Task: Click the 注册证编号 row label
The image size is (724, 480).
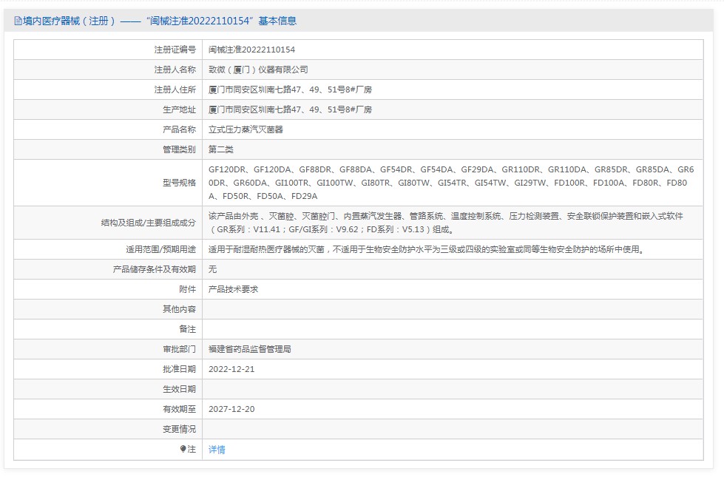Action: pyautogui.click(x=175, y=50)
